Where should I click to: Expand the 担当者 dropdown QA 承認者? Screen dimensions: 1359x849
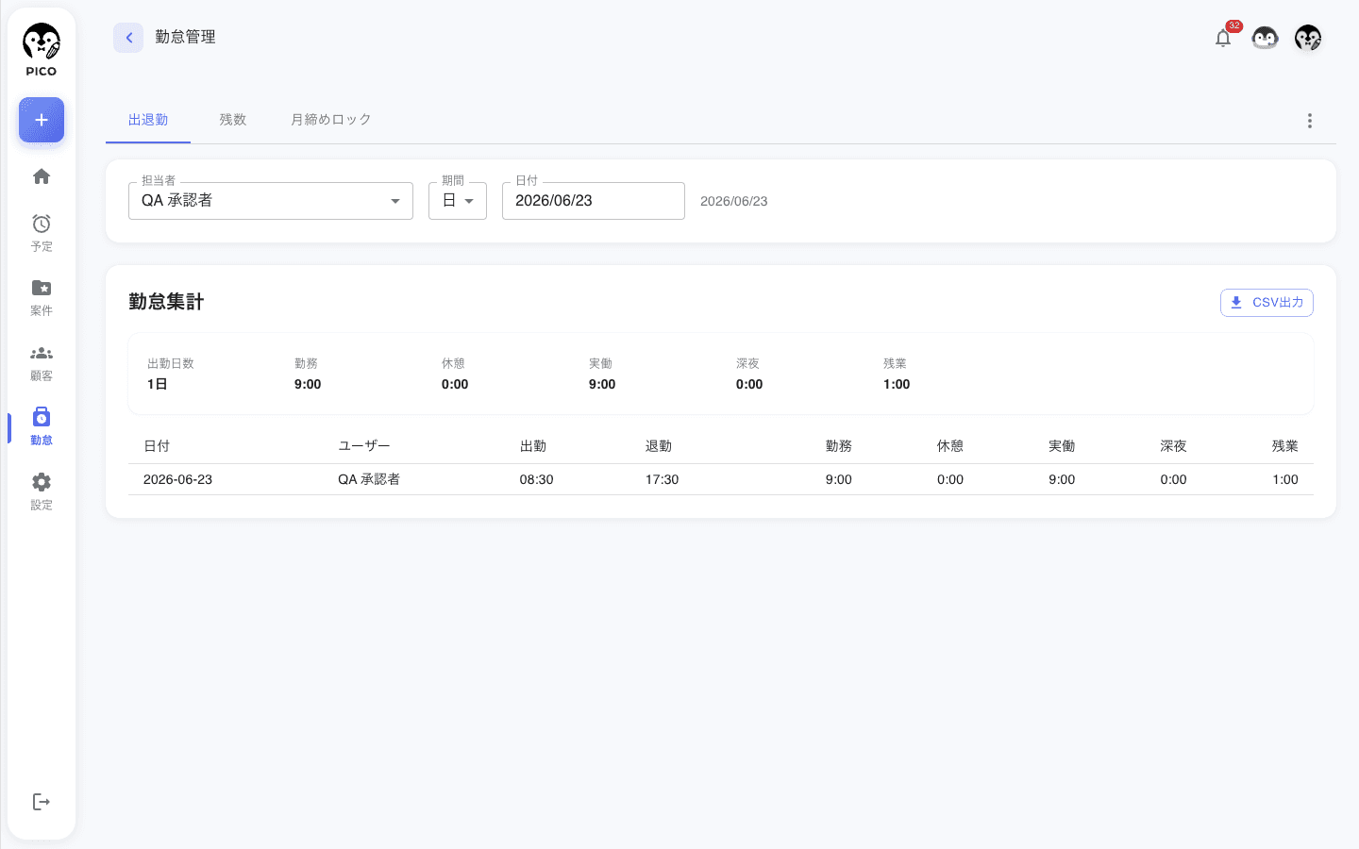[x=271, y=201]
